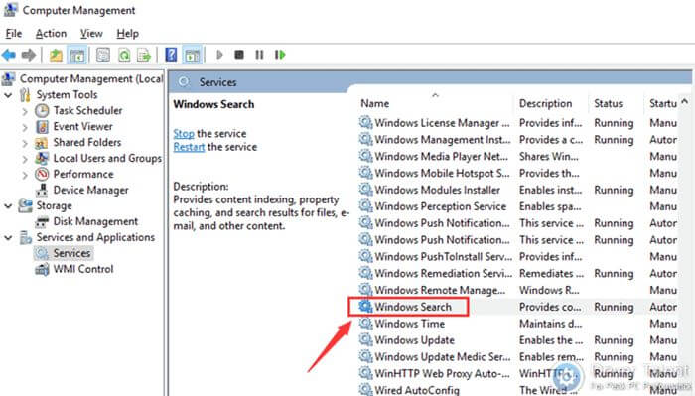695x396 pixels.
Task: Click the Properties toolbar icon
Action: tap(103, 55)
